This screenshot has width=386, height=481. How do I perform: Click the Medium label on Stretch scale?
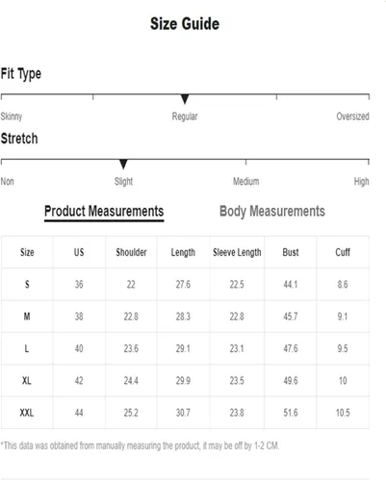pos(245,181)
